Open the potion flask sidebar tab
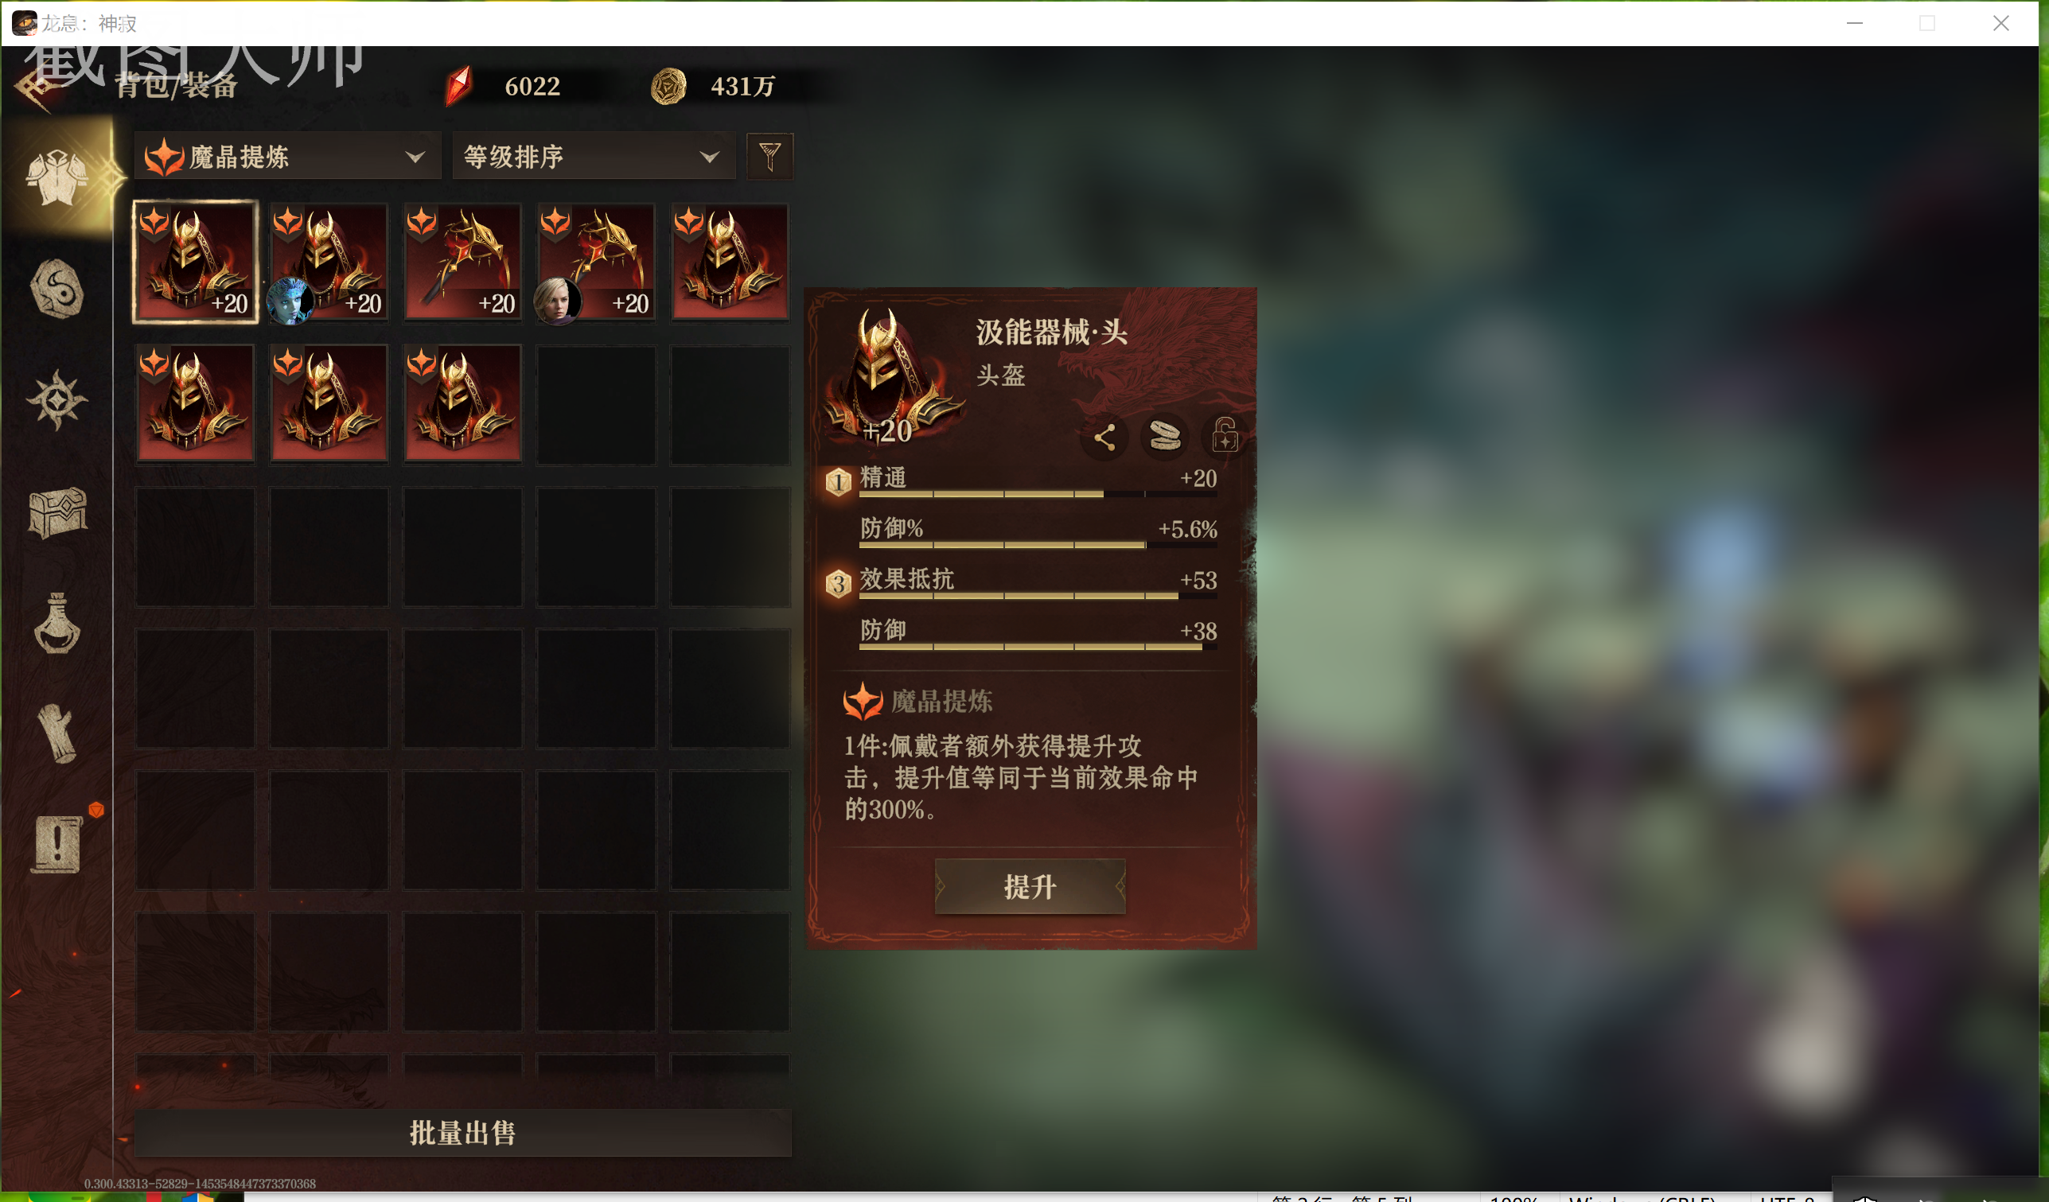The width and height of the screenshot is (2049, 1202). point(57,624)
